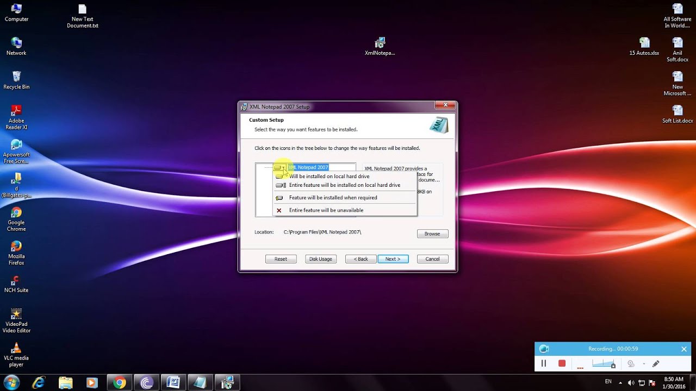Select VLC media player desktop icon

(x=16, y=354)
